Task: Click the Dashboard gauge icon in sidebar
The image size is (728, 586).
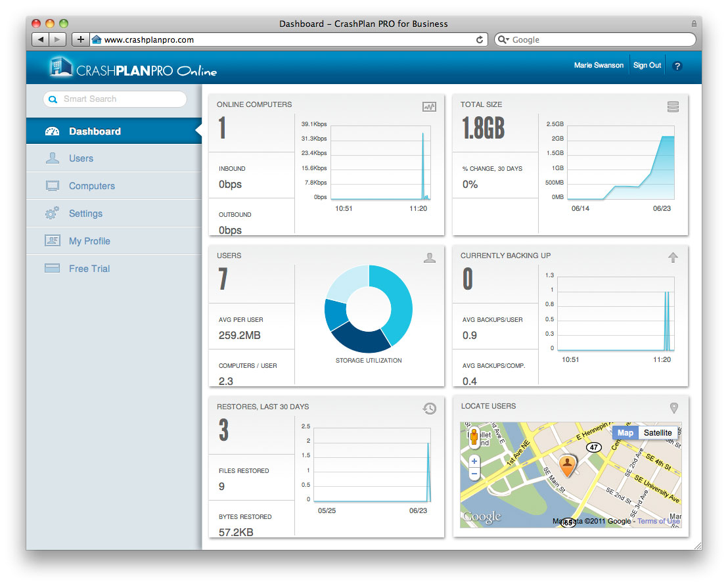Action: [x=52, y=131]
